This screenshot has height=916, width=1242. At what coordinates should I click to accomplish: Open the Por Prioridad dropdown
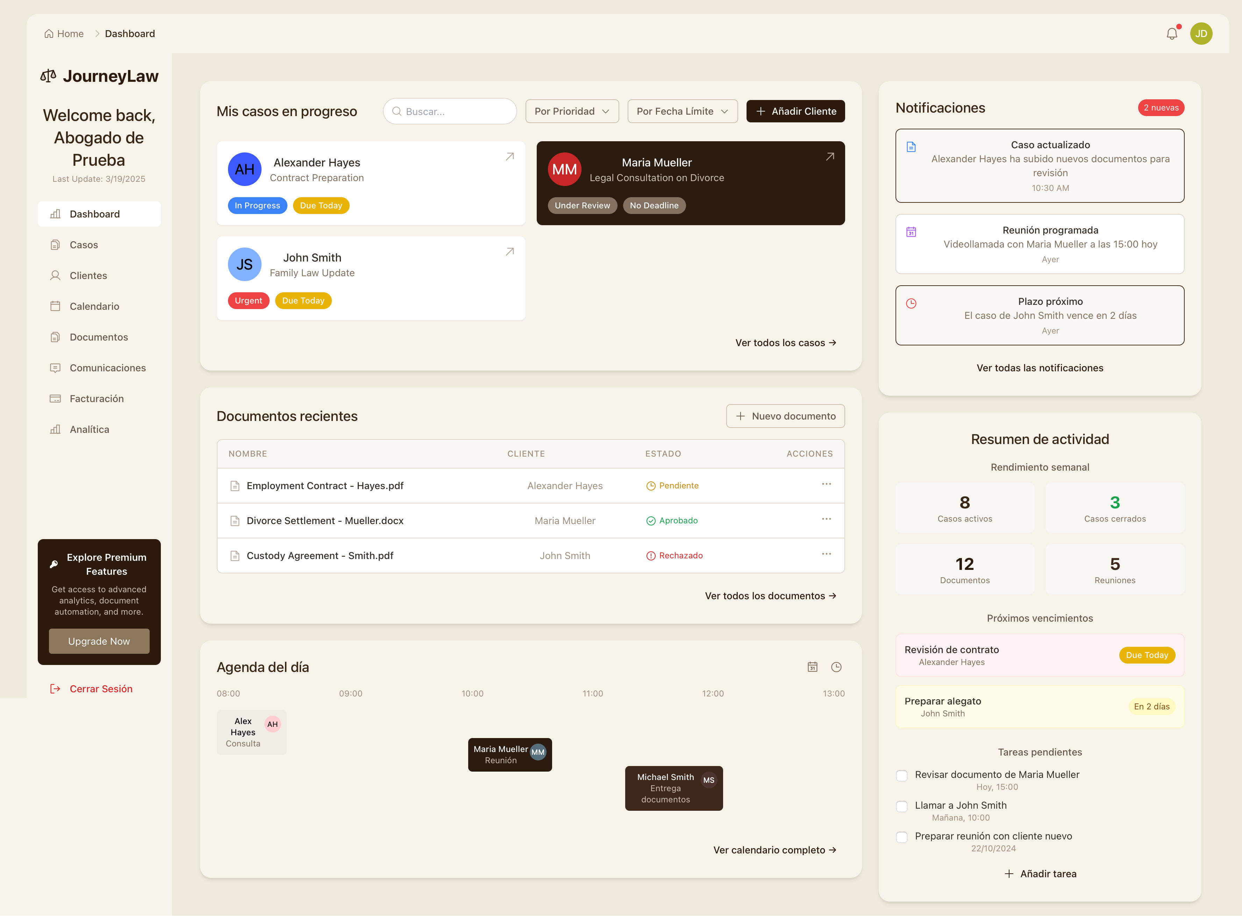[572, 111]
